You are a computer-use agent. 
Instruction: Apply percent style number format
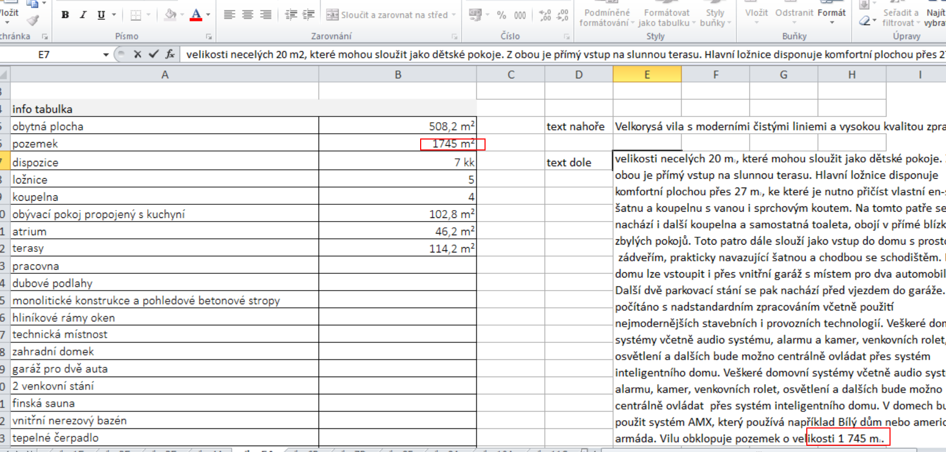tap(501, 15)
